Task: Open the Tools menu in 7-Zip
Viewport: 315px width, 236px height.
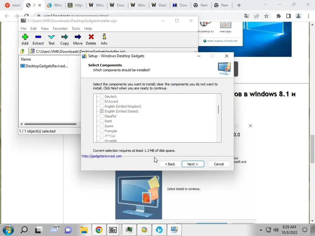Action: pos(76,29)
